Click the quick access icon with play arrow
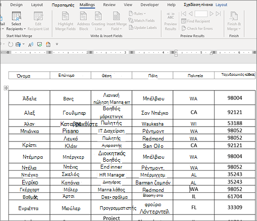The width and height of the screenshot is (257, 221). pos(40,44)
